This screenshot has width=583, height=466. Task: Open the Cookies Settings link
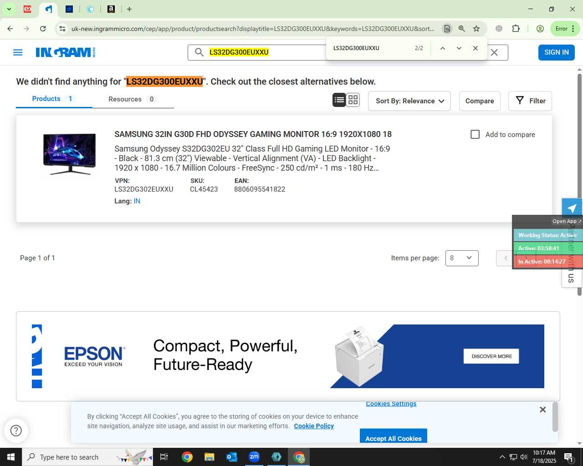[x=391, y=404]
